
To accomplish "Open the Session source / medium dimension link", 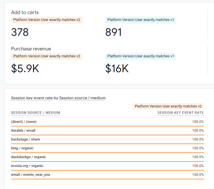I will click(x=82, y=98).
